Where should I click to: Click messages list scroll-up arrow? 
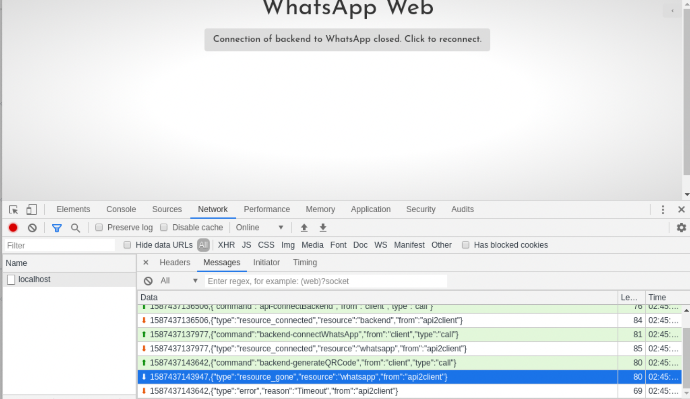686,310
